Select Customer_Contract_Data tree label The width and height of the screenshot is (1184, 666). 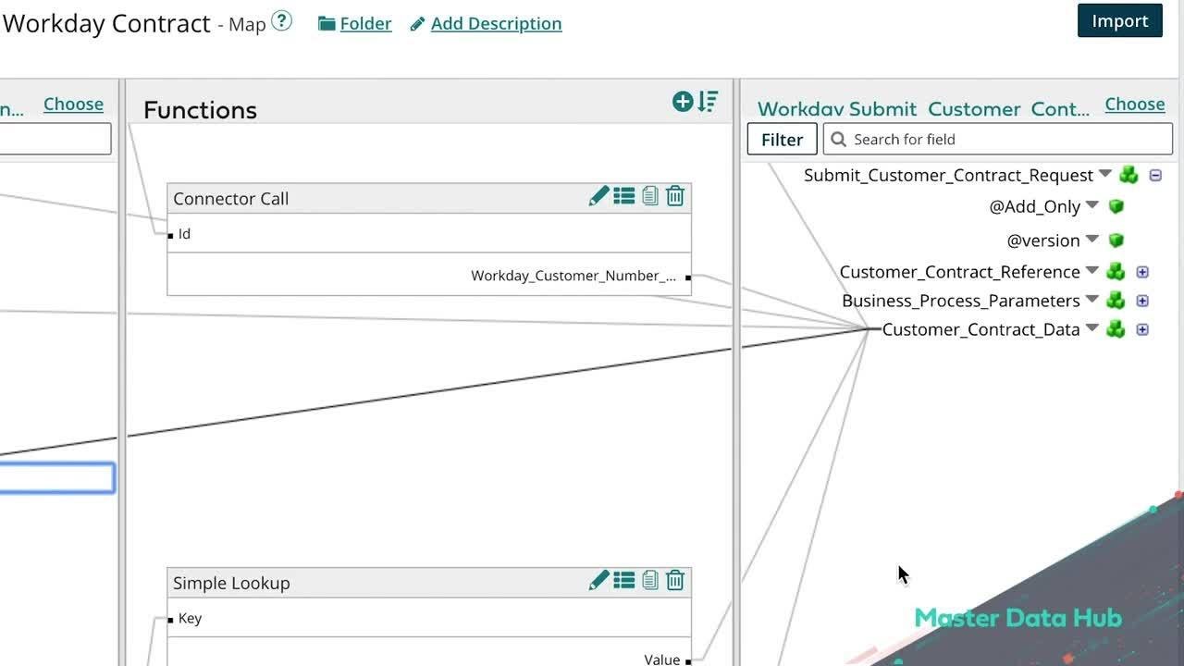(980, 329)
